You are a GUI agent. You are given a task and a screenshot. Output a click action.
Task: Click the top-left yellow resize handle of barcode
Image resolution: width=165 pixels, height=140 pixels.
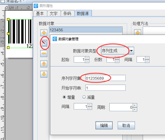coord(8,19)
